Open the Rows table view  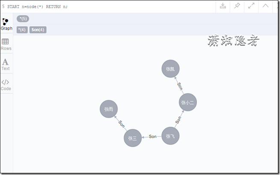(6, 44)
